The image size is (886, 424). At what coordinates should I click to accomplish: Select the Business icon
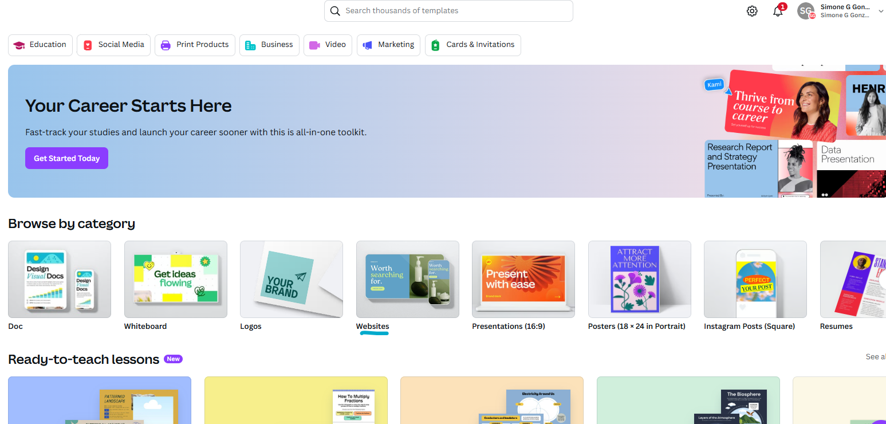[x=250, y=45]
